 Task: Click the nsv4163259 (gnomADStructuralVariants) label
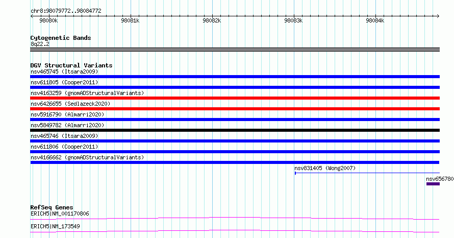click(87, 93)
